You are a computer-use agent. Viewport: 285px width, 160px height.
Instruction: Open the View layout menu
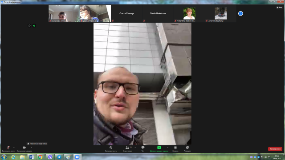point(279,8)
